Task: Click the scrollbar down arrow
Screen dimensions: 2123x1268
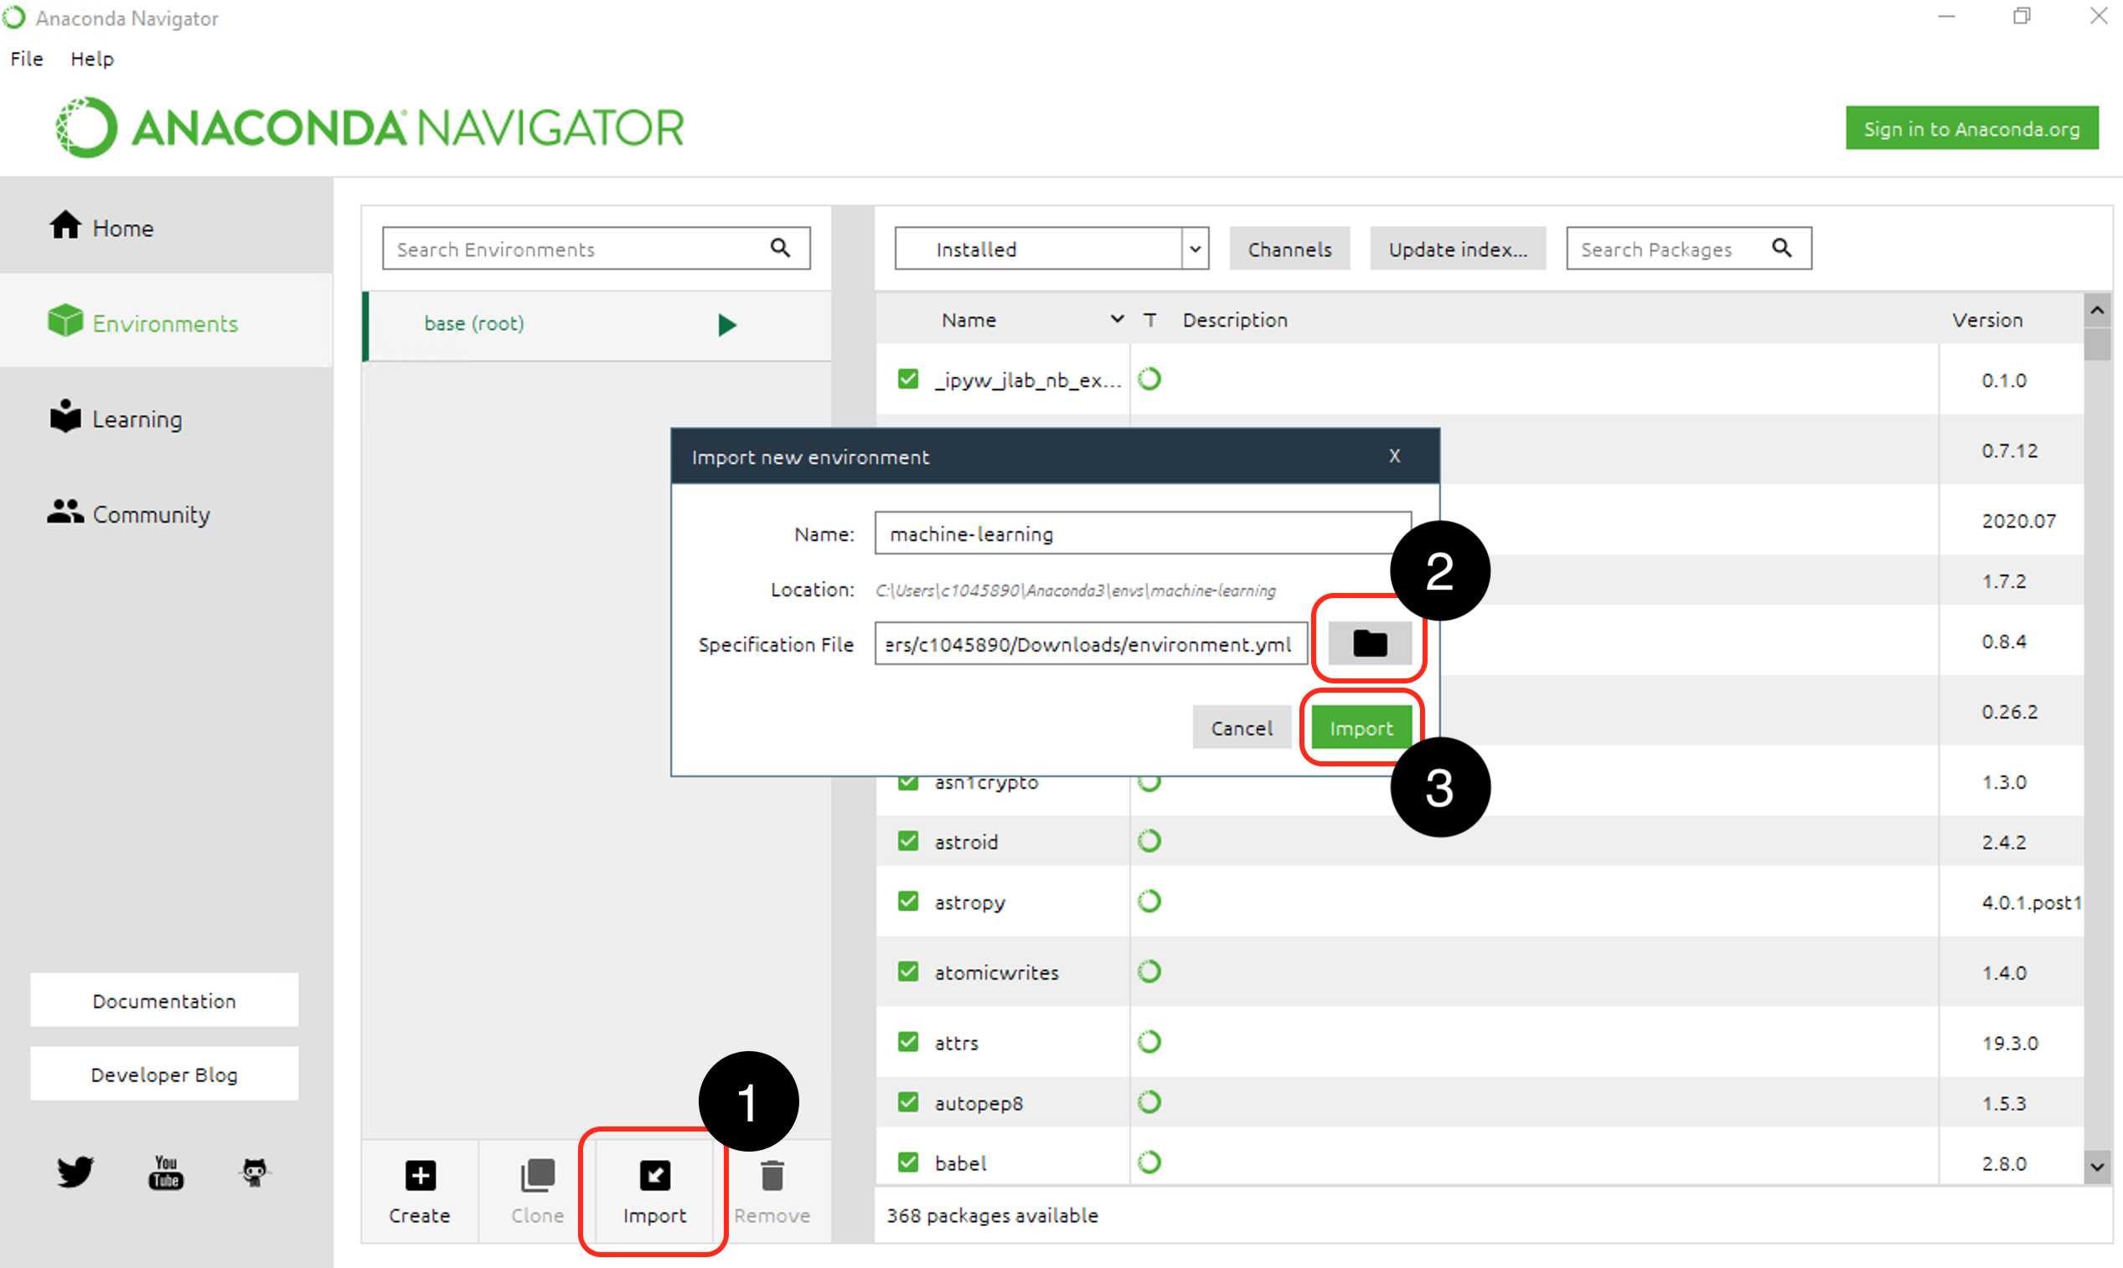Action: pos(2096,1167)
